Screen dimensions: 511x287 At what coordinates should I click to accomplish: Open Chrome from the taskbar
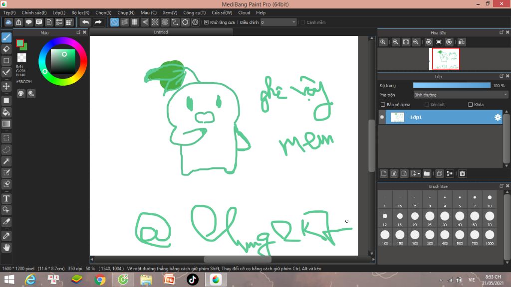[100, 280]
